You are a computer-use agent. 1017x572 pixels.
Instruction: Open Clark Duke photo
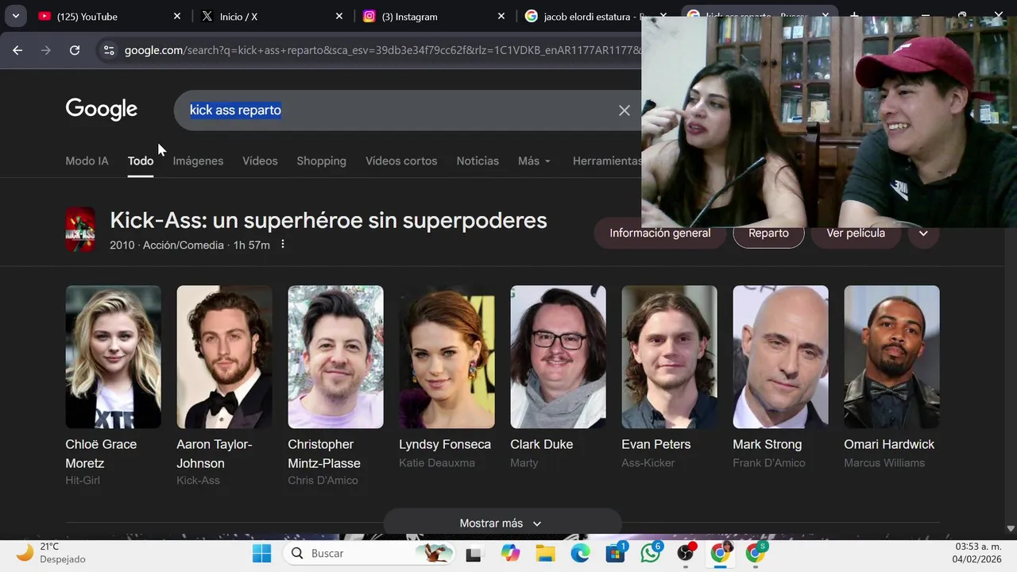tap(558, 357)
